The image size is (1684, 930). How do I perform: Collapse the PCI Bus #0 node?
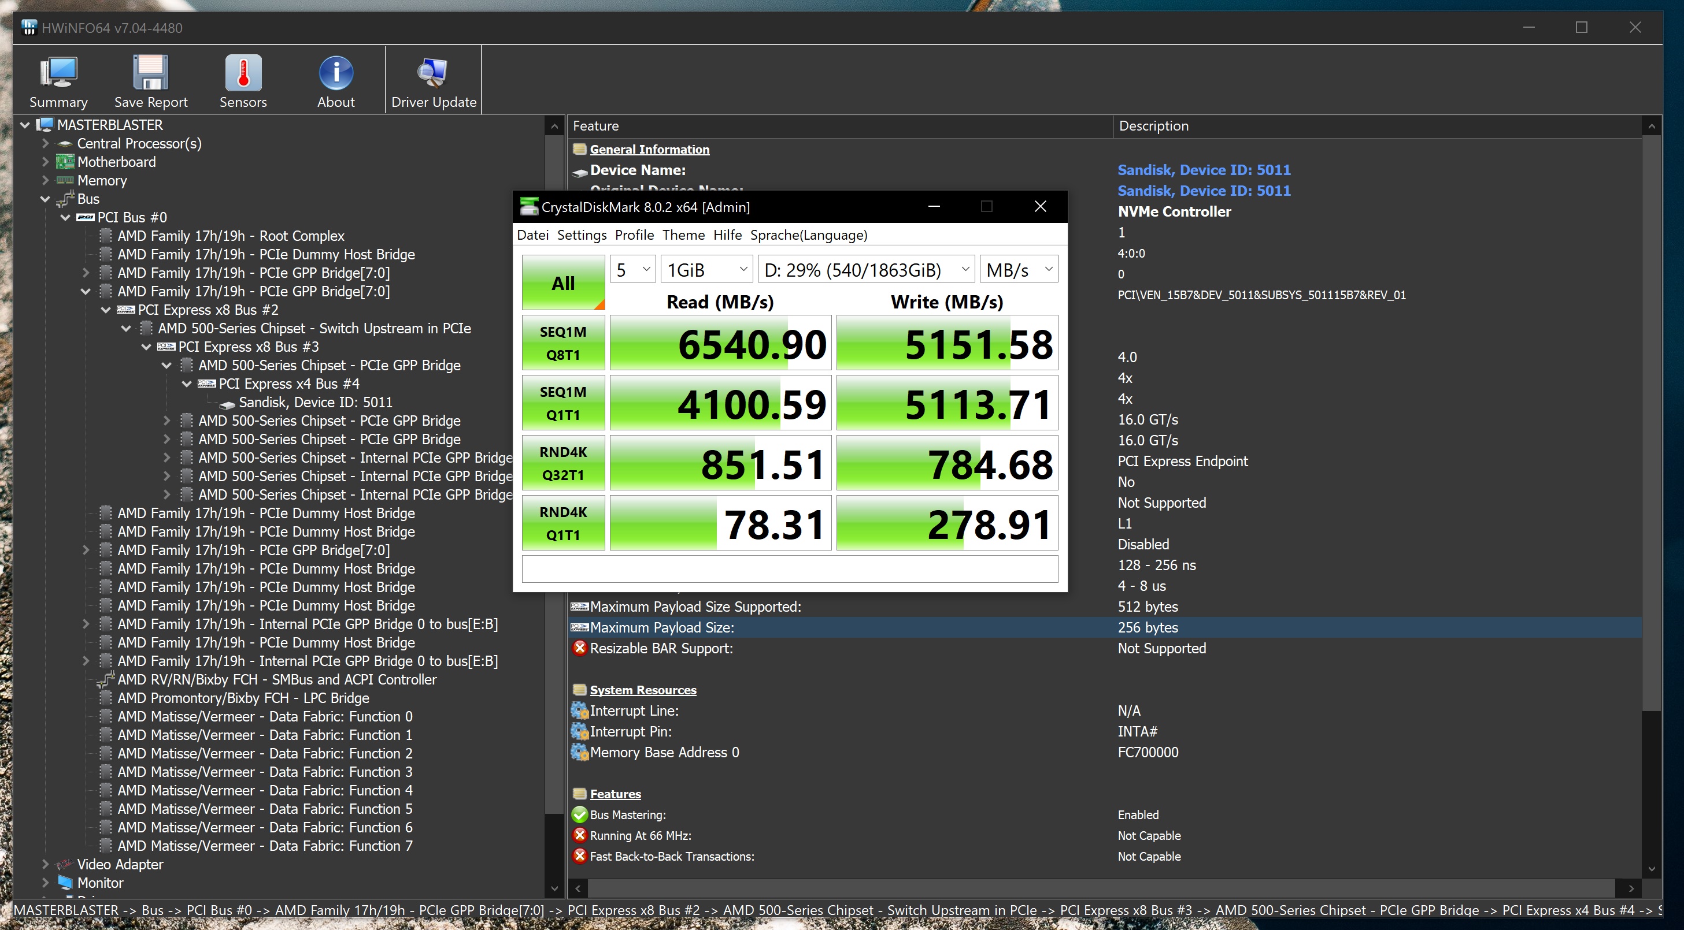(65, 217)
